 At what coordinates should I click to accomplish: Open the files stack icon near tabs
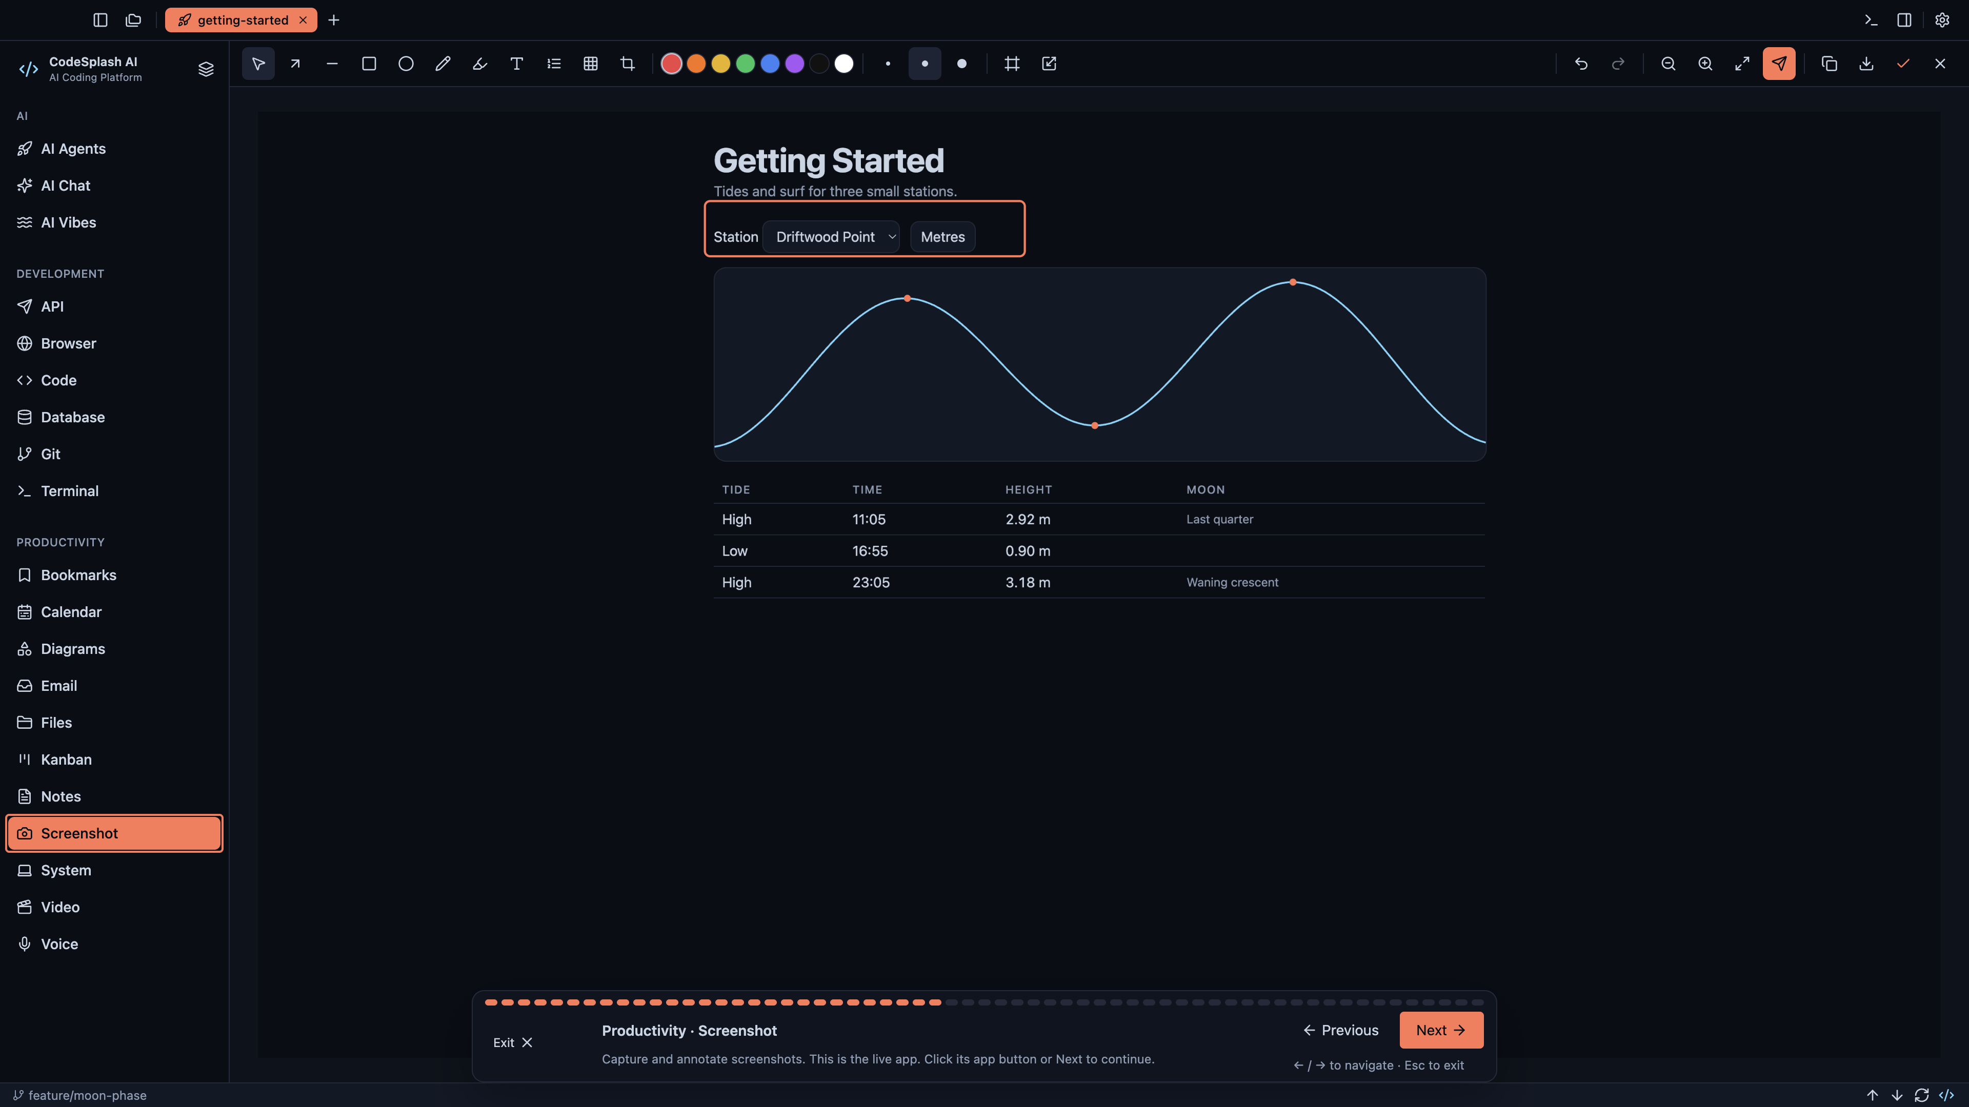pyautogui.click(x=134, y=20)
